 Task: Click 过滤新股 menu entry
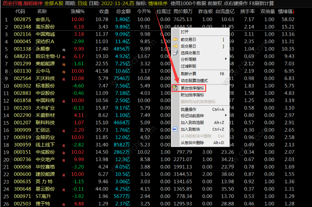tap(200, 66)
